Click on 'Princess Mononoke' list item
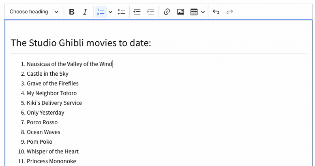 (x=51, y=161)
